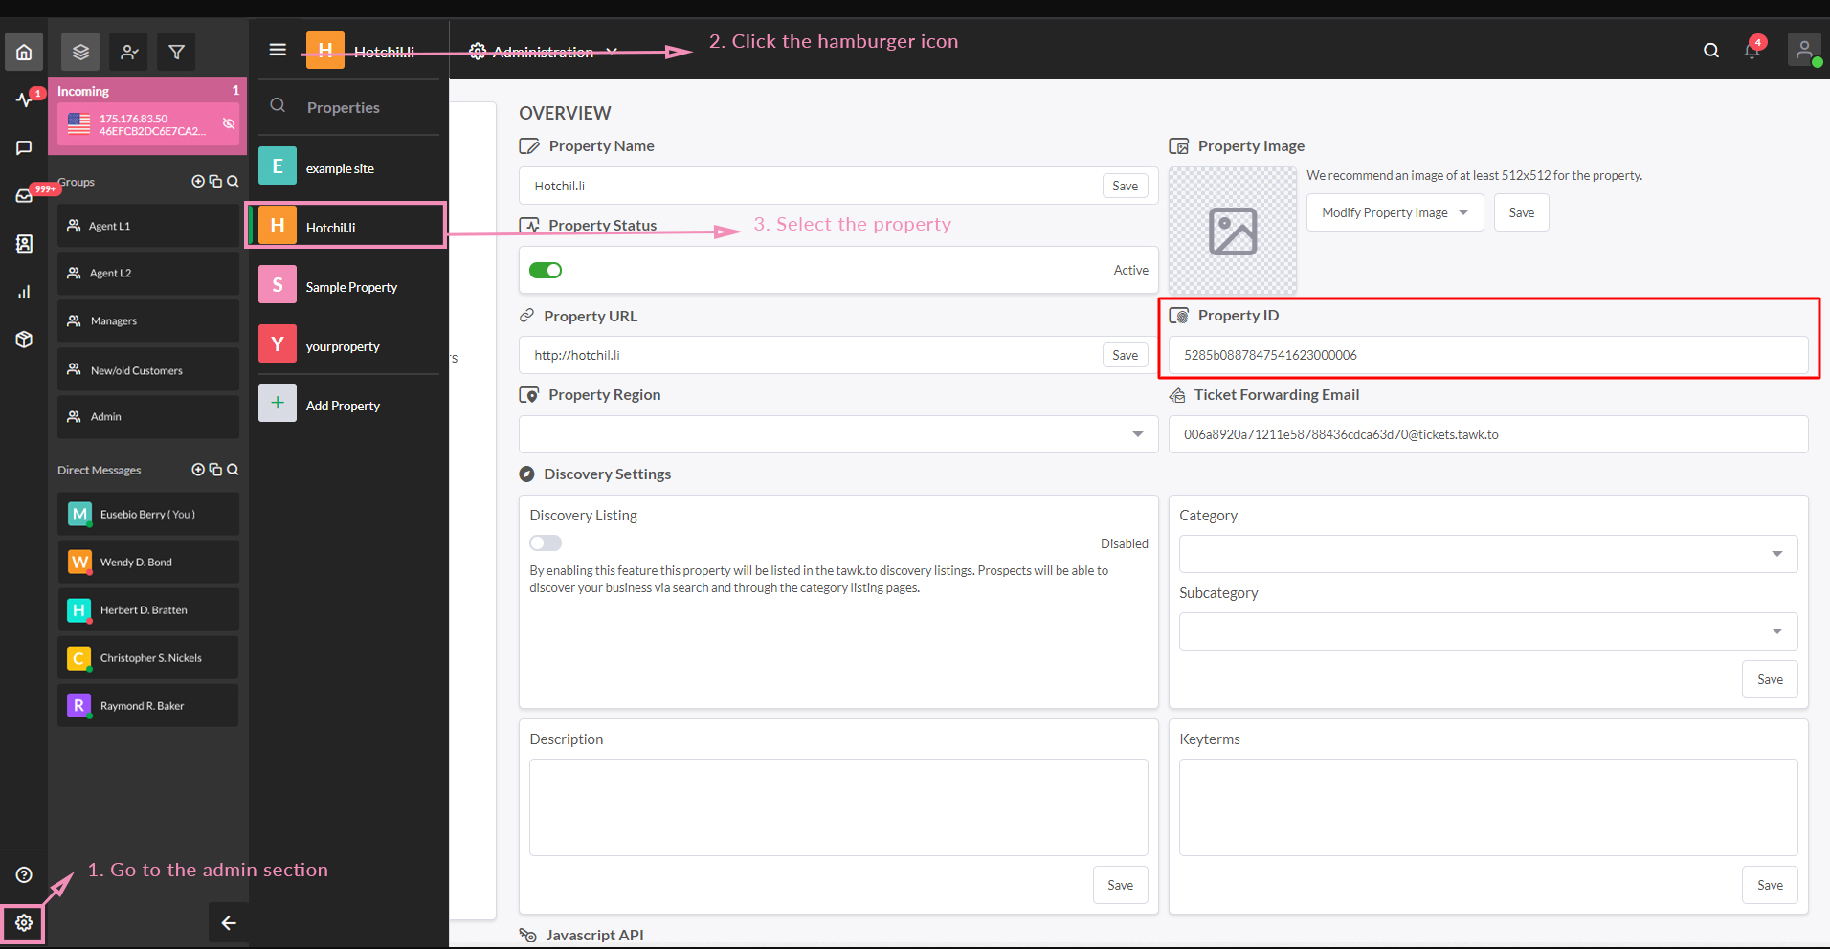Choose Add Property in the list
Viewport: 1830px width, 949px height.
pyautogui.click(x=343, y=406)
